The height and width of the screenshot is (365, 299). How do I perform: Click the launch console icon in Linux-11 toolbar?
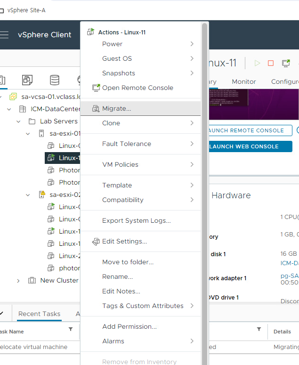point(286,63)
